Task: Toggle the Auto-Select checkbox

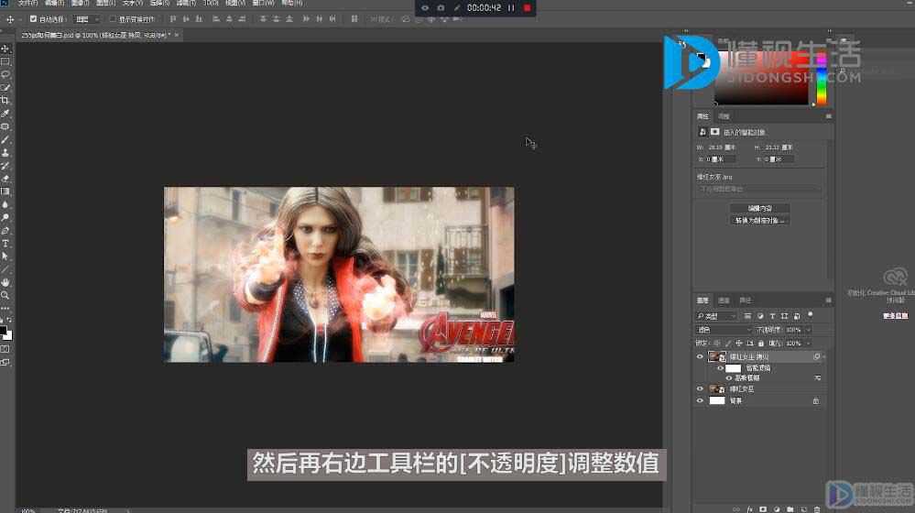Action: click(x=33, y=19)
